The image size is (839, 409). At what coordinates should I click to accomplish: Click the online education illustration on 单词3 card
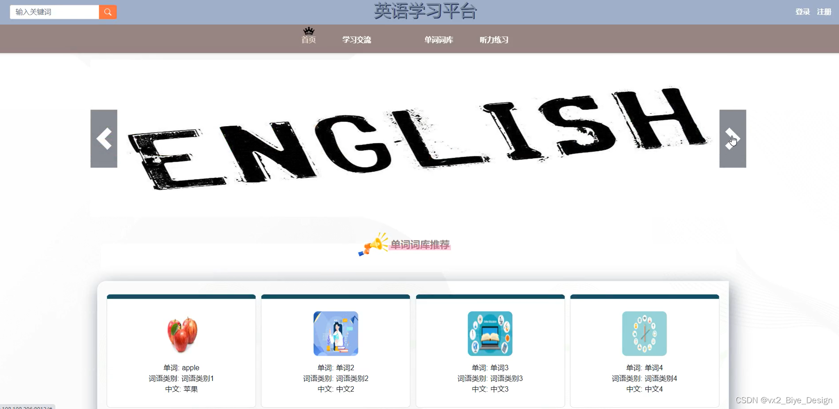point(490,333)
